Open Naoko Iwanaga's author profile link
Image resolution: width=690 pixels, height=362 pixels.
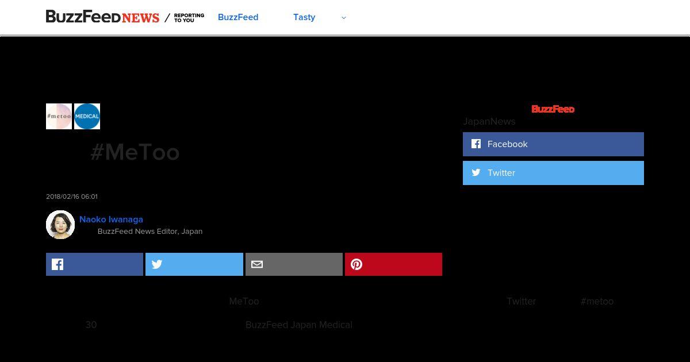click(111, 219)
